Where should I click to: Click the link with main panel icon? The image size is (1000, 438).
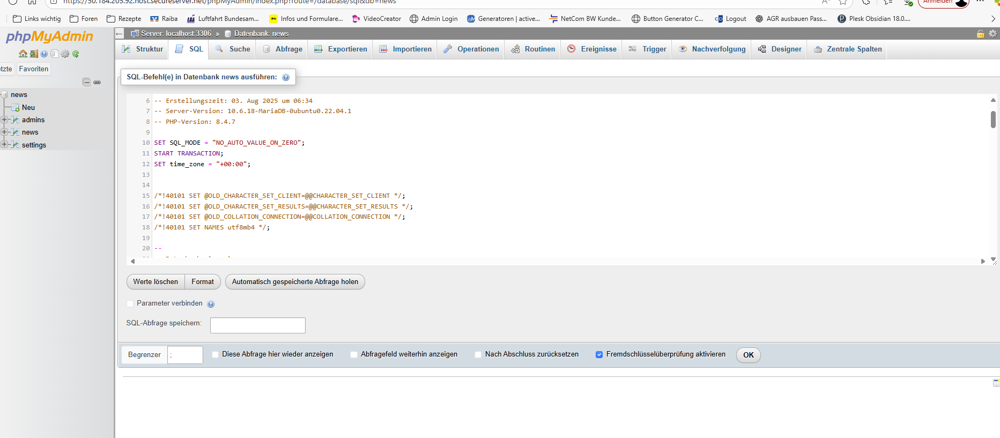[x=97, y=82]
